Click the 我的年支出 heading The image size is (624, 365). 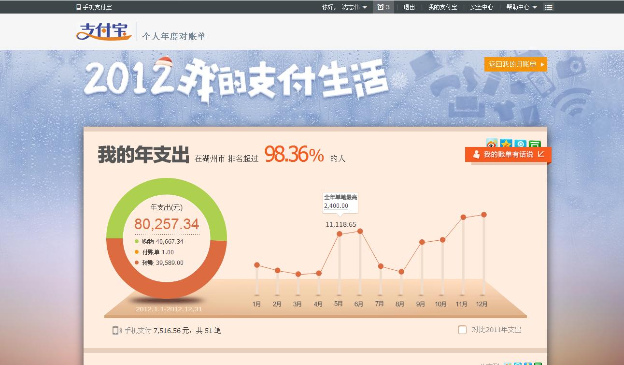pyautogui.click(x=143, y=155)
